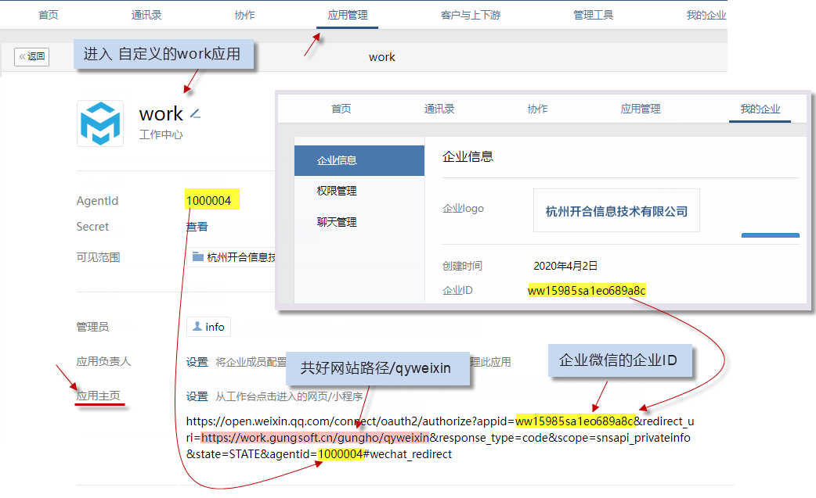Open the 管理工具 tab
The width and height of the screenshot is (816, 498).
[x=593, y=15]
